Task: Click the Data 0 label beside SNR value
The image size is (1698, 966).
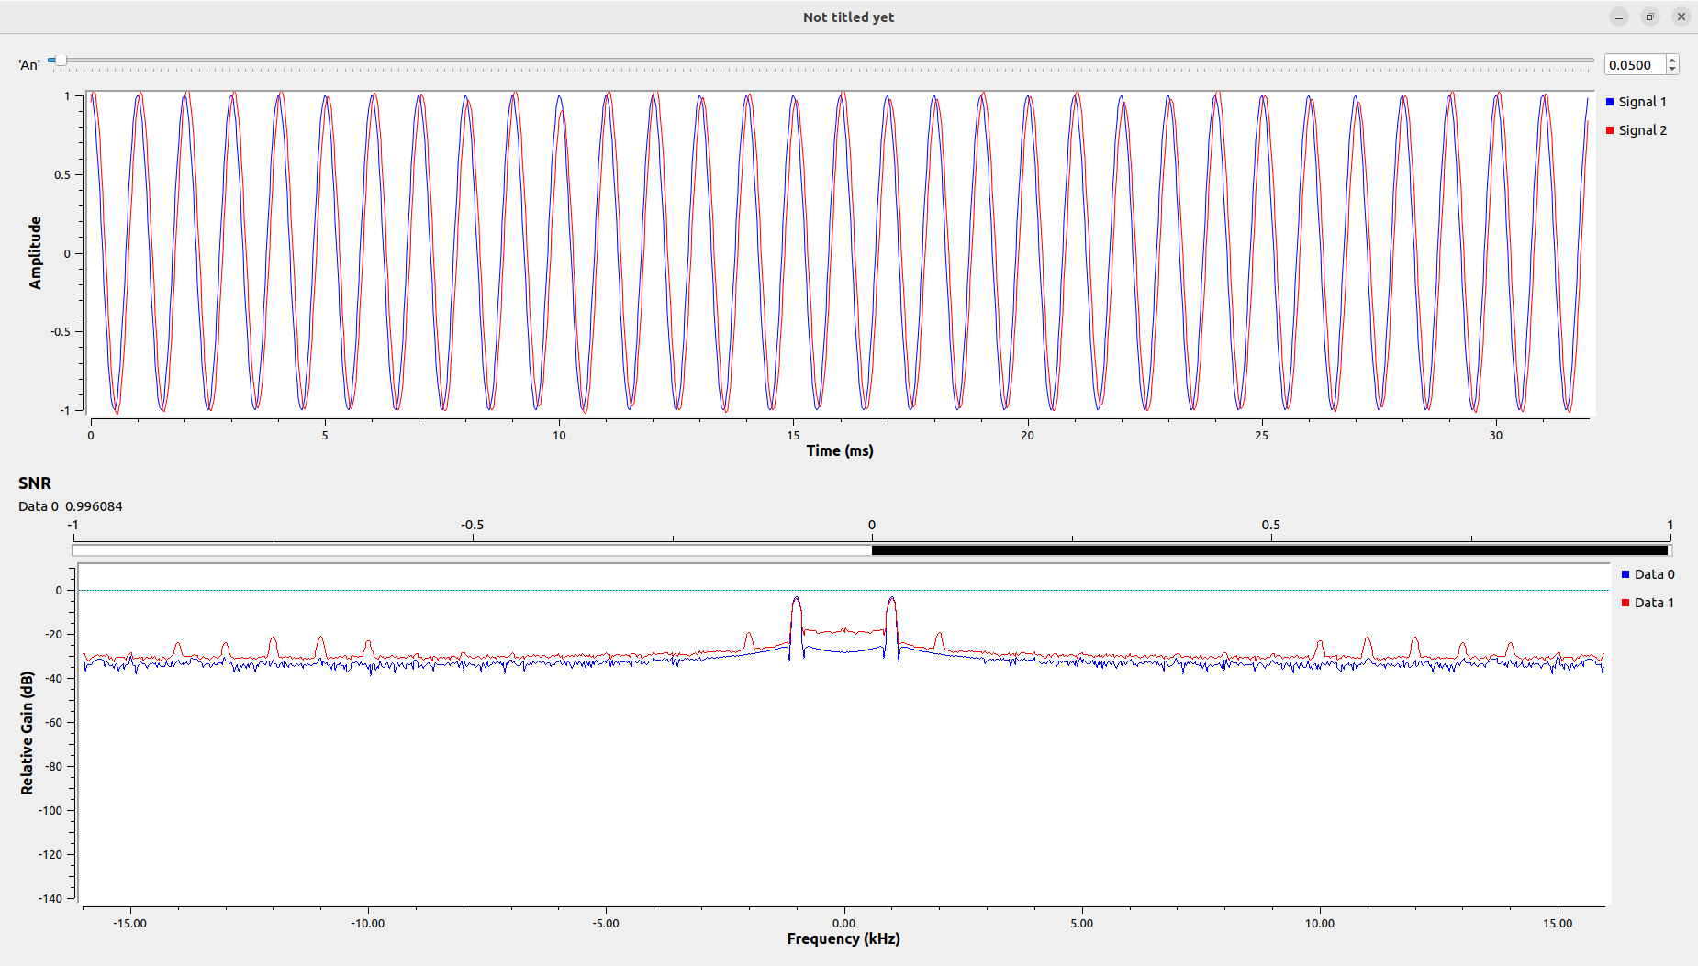Action: 39,506
